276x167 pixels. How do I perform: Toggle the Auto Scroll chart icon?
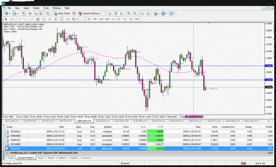tap(142, 13)
